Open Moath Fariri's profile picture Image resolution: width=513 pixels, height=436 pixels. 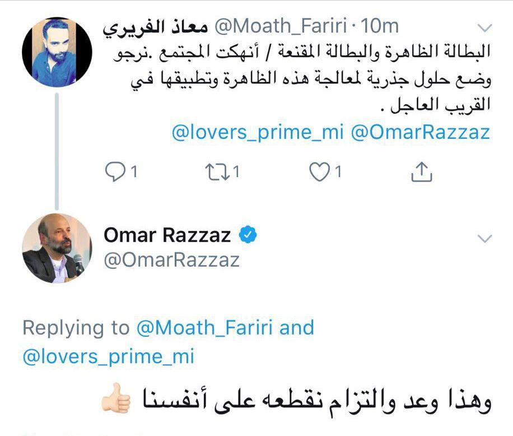pos(57,52)
